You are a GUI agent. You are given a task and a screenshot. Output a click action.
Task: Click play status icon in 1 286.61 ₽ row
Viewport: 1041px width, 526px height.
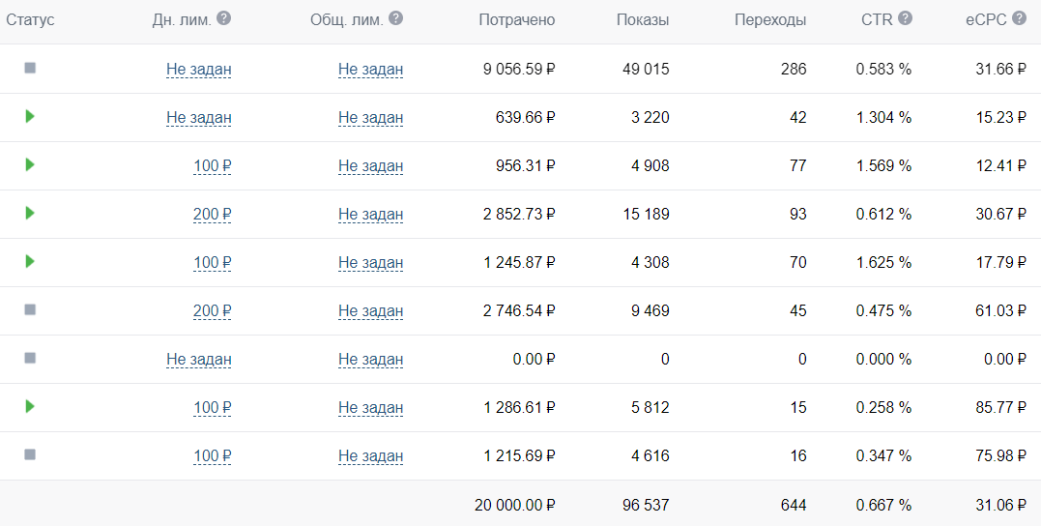point(30,406)
